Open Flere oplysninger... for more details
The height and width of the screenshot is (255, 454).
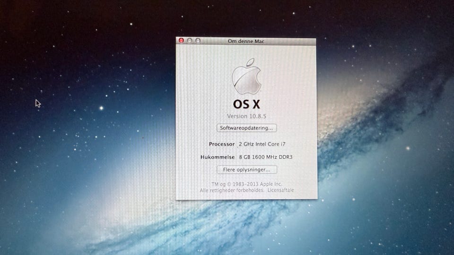(247, 170)
